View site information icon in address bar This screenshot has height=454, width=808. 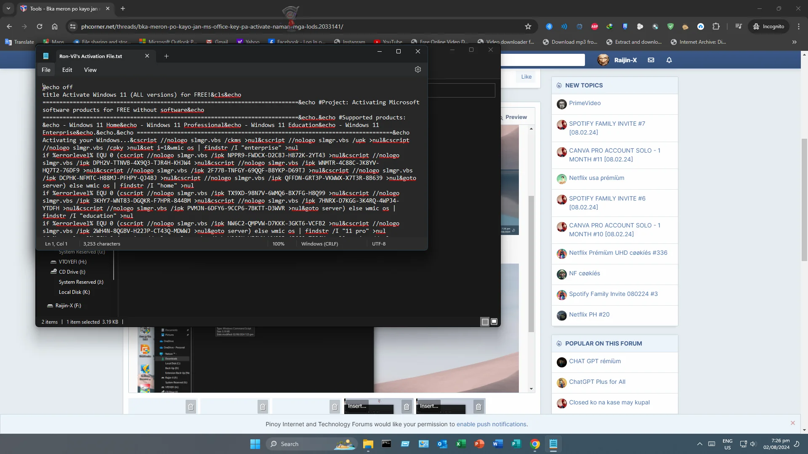pos(72,26)
